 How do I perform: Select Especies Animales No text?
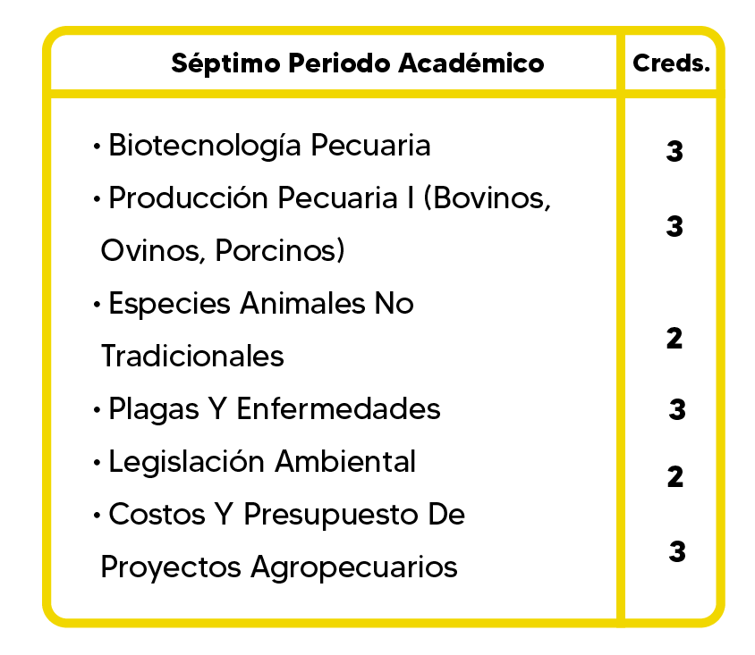click(261, 304)
